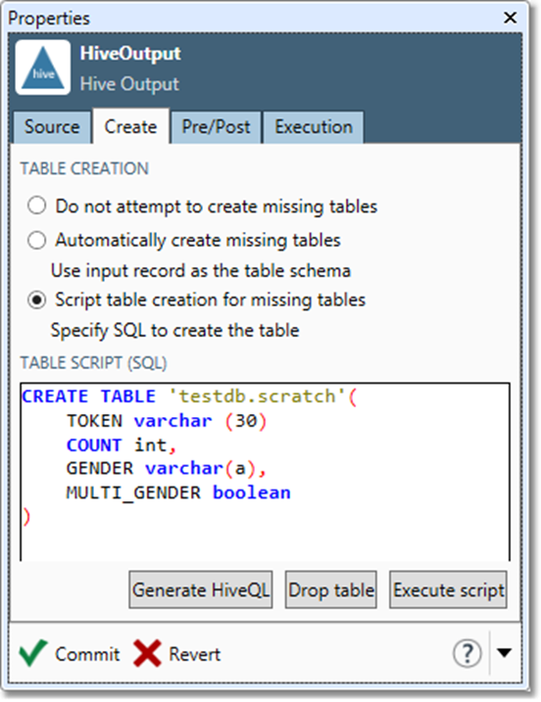The width and height of the screenshot is (541, 702).
Task: Switch to the Pre/Post tab
Action: tap(216, 127)
